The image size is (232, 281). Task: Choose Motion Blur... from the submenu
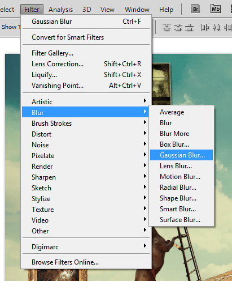pyautogui.click(x=181, y=177)
